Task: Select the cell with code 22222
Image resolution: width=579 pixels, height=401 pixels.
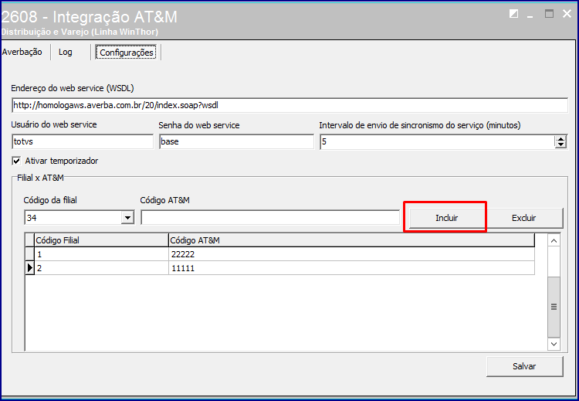Action: (x=351, y=254)
